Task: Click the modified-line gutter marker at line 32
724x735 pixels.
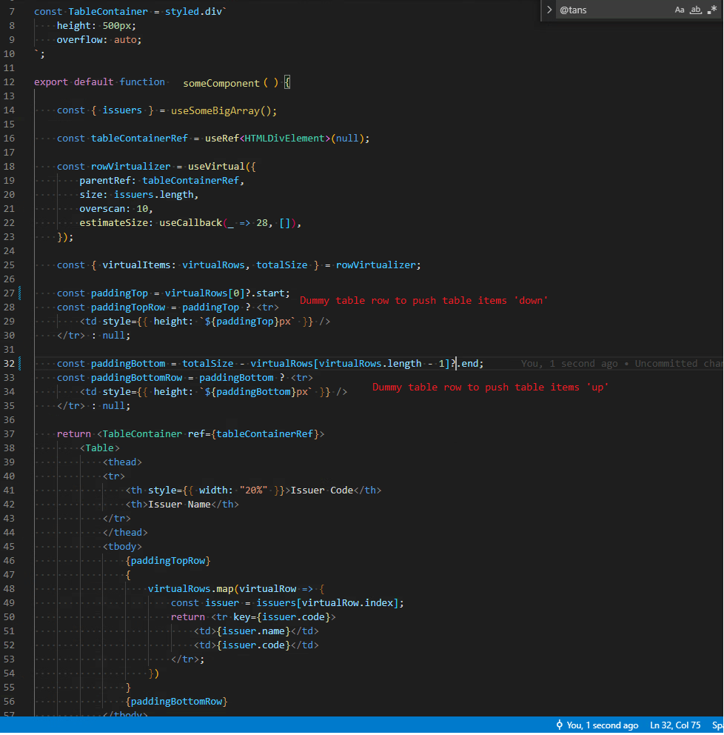Action: pos(19,363)
